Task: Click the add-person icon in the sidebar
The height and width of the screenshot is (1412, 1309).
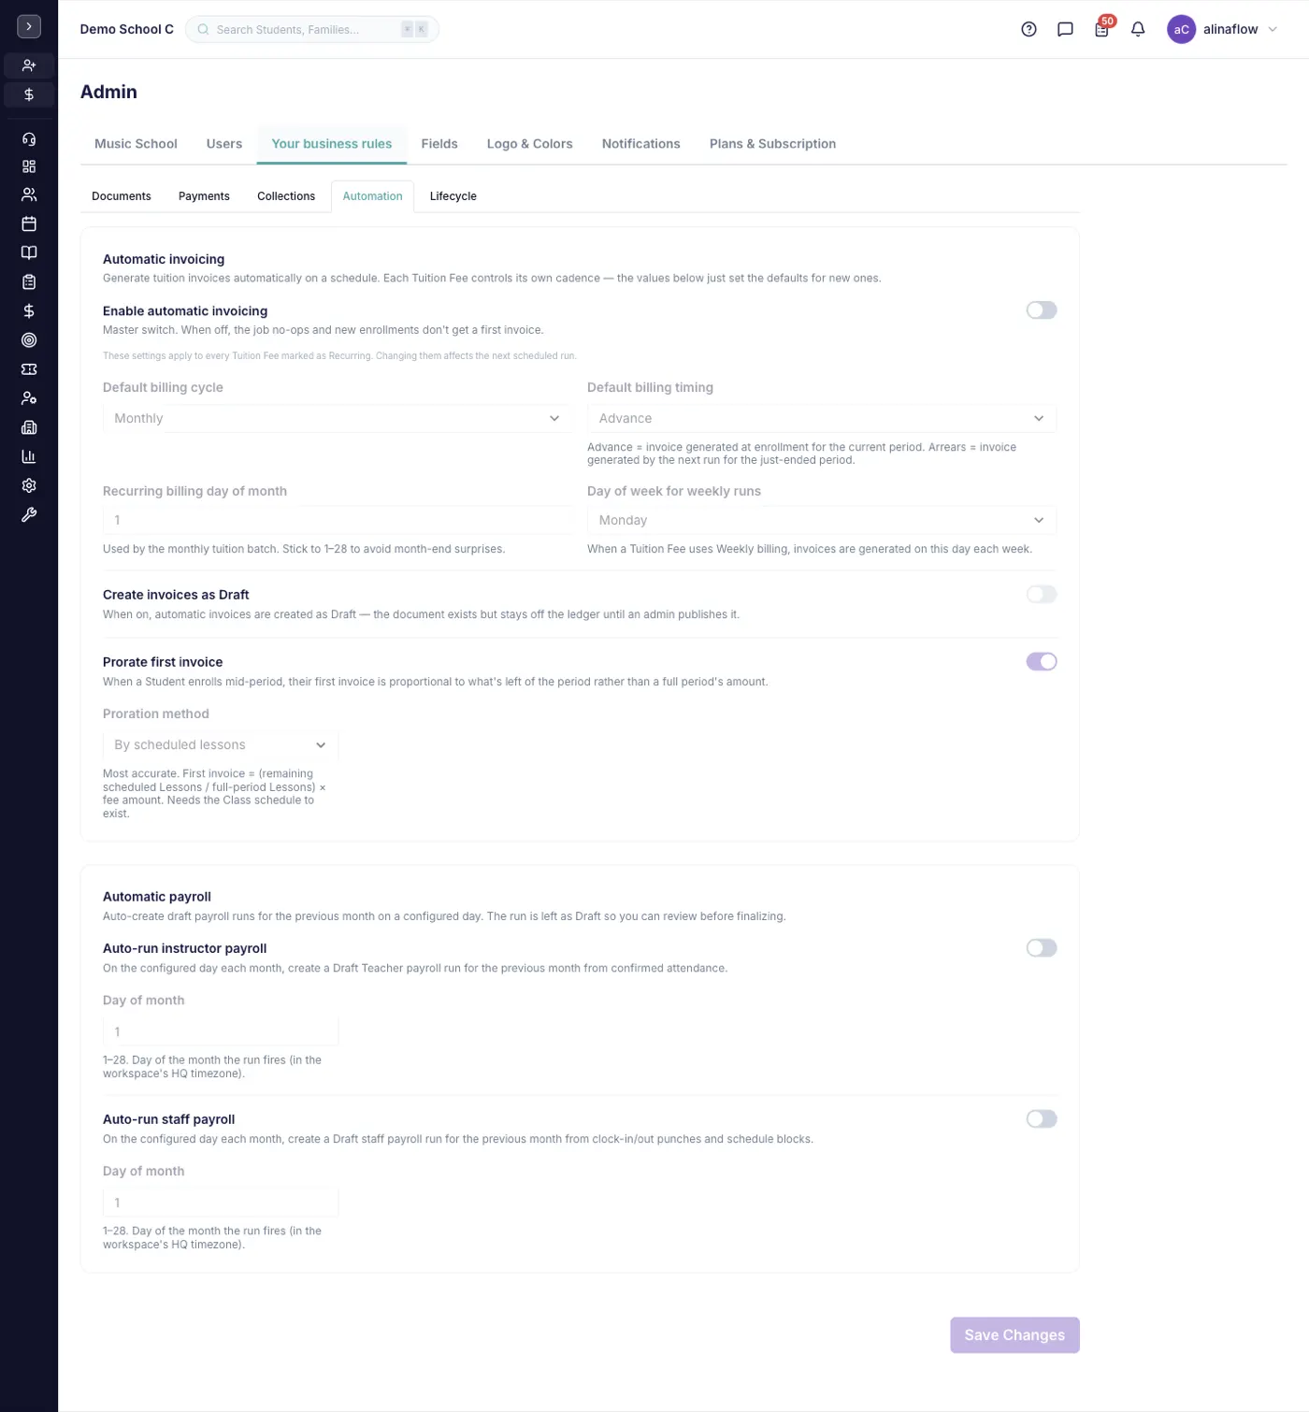Action: click(29, 65)
